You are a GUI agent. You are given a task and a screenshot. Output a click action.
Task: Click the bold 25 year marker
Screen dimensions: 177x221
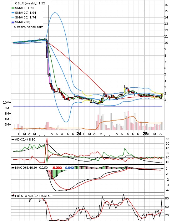click(145, 134)
